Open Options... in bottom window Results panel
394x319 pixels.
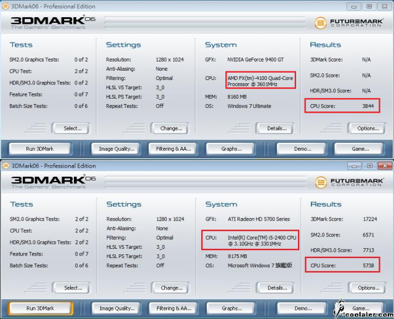click(x=367, y=288)
